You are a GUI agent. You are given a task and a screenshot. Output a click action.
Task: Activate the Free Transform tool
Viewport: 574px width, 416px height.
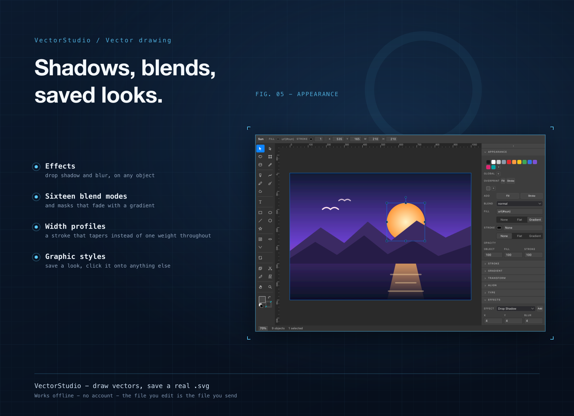[x=270, y=157]
